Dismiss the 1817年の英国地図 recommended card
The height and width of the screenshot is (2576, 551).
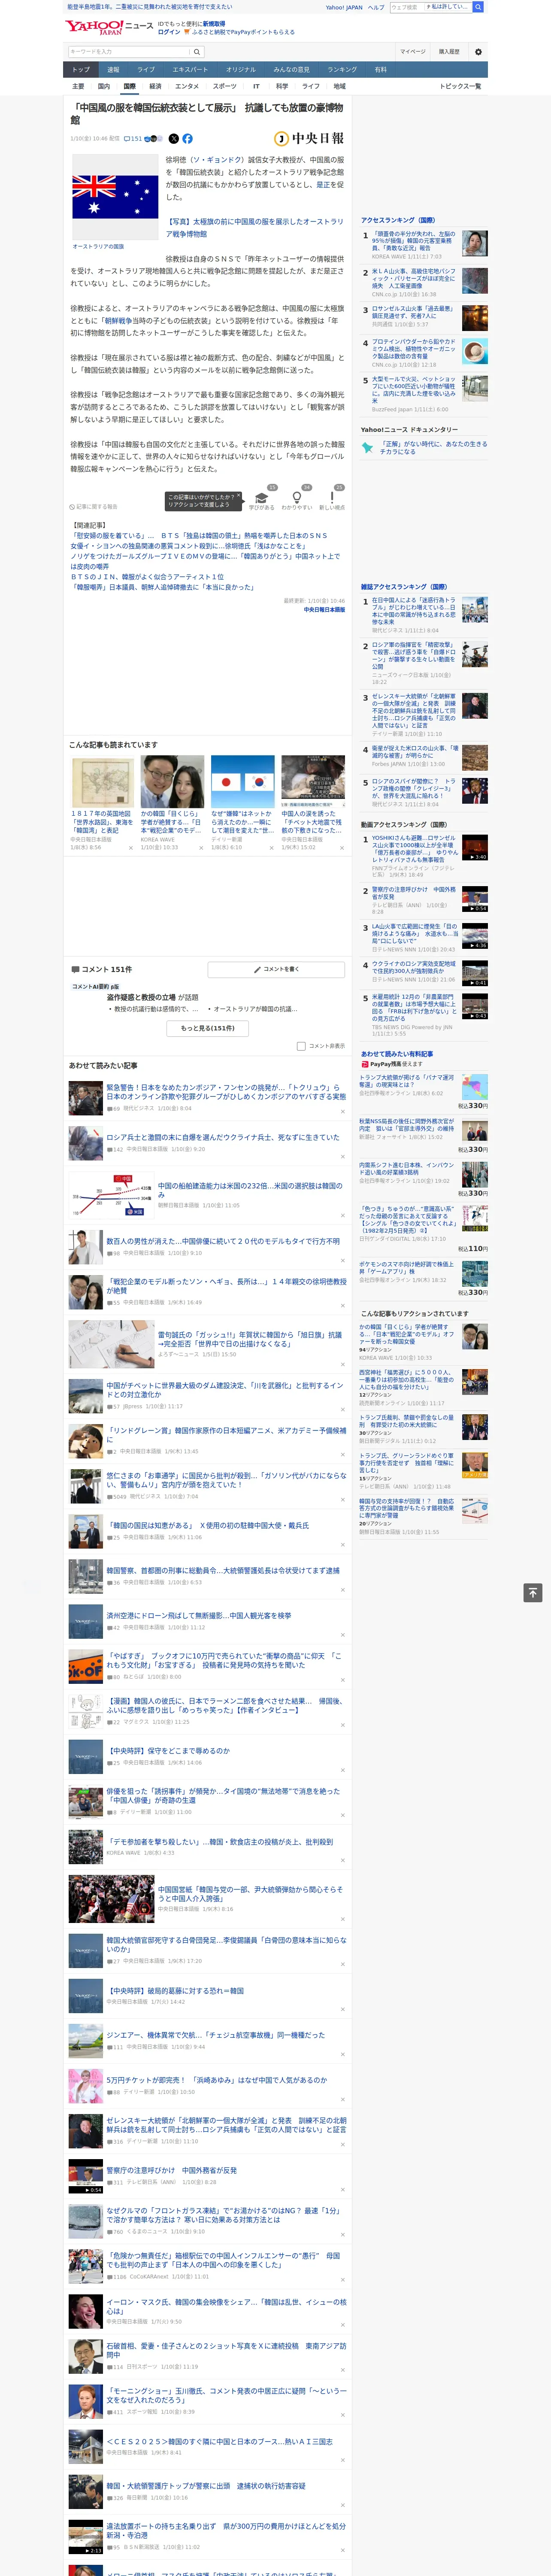pyautogui.click(x=131, y=848)
